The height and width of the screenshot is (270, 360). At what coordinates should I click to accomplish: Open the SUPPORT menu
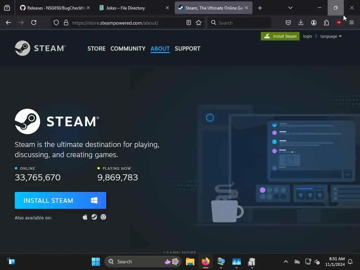coord(188,49)
